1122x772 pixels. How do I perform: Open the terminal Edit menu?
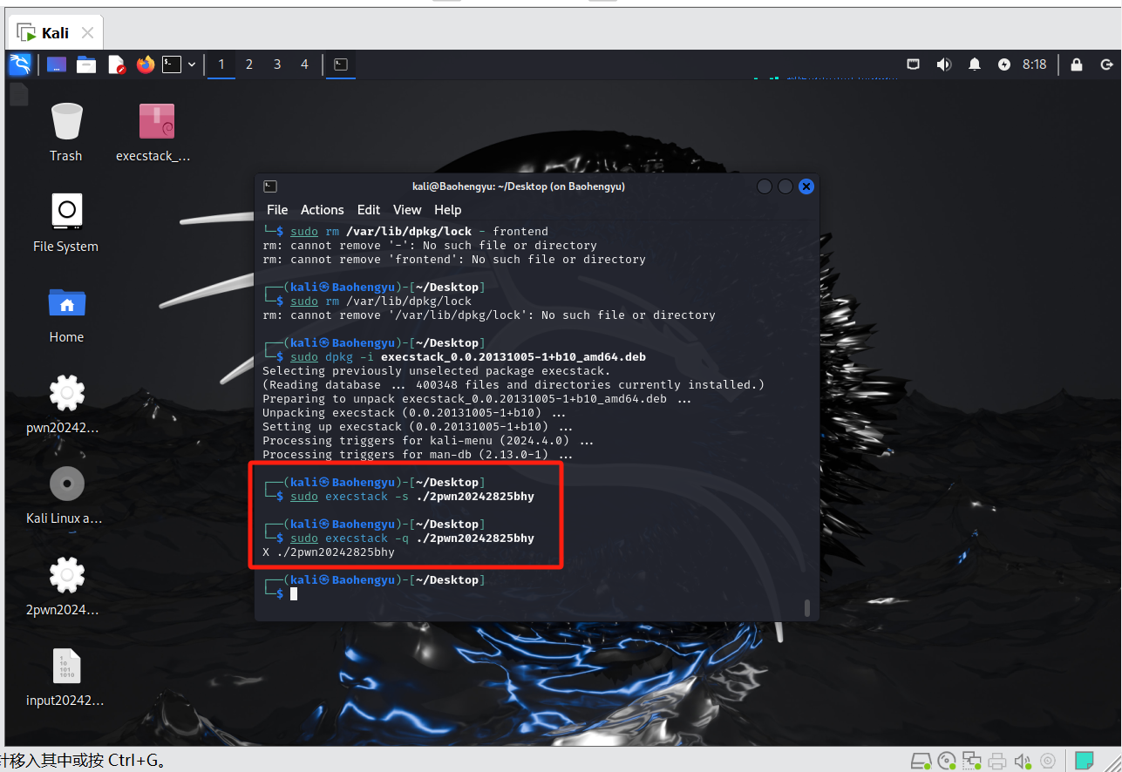[369, 210]
